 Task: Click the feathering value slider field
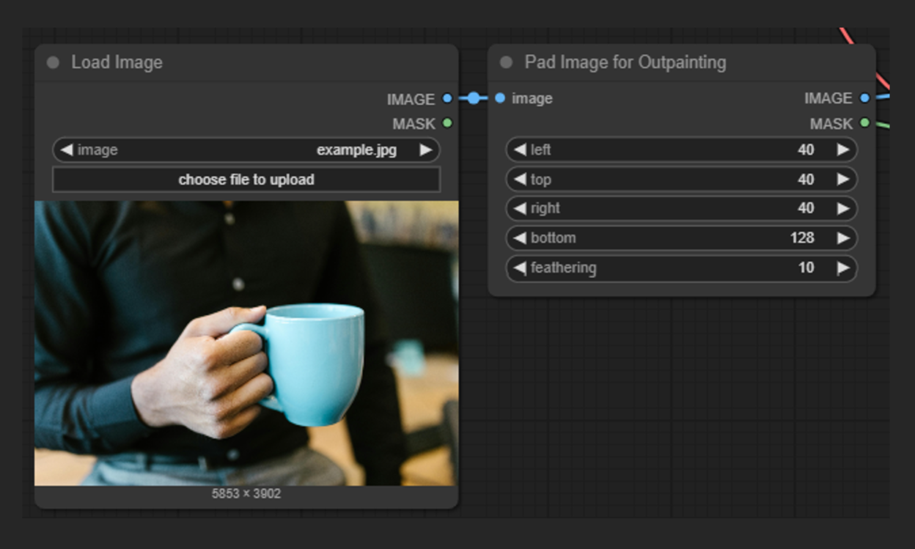click(x=682, y=268)
